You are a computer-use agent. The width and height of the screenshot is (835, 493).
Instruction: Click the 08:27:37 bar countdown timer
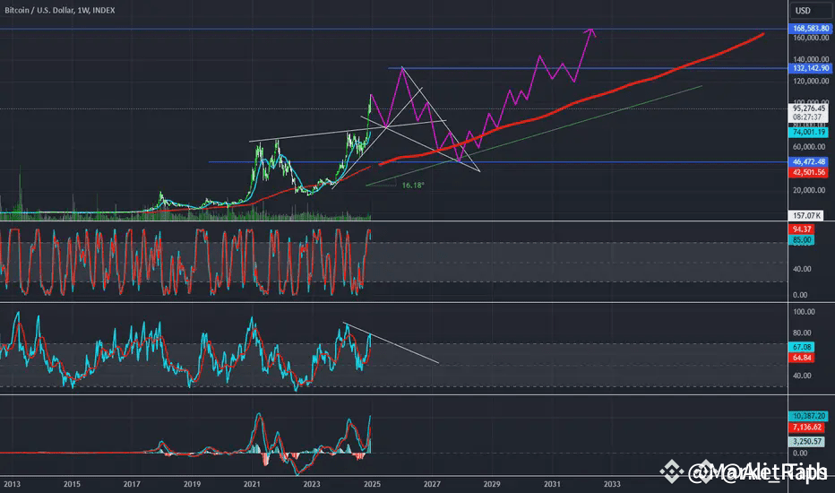click(808, 117)
